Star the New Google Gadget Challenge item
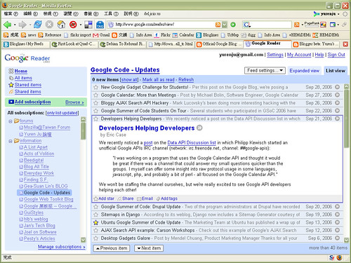Screen dimensions: 351x263 pos(95,87)
